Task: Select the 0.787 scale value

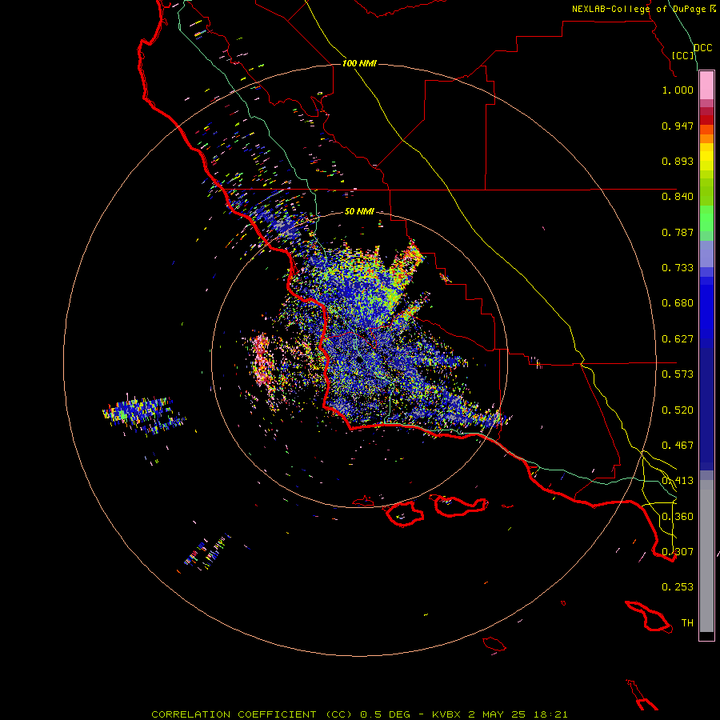Action: [678, 232]
